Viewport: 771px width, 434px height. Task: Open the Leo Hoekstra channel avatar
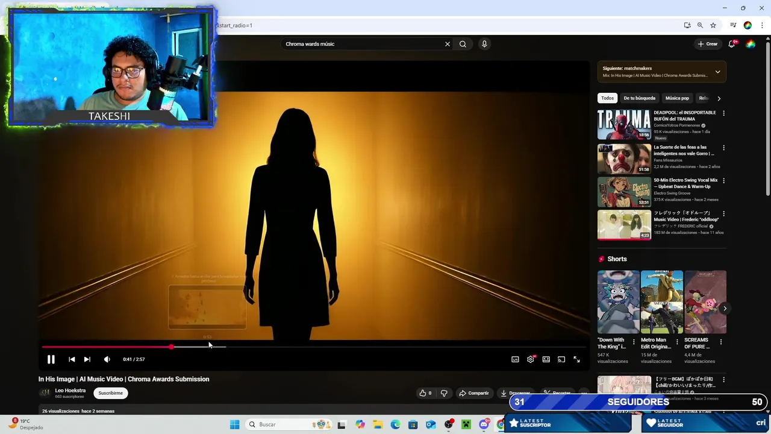[x=45, y=393]
